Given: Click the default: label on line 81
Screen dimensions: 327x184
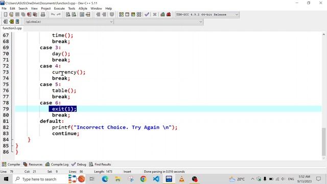Looking at the screenshot, I should 52,121.
